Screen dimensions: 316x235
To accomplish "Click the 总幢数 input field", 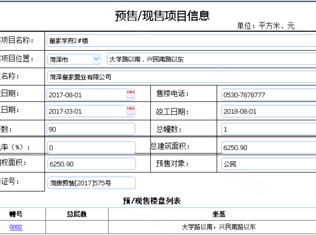I will coord(268,129).
